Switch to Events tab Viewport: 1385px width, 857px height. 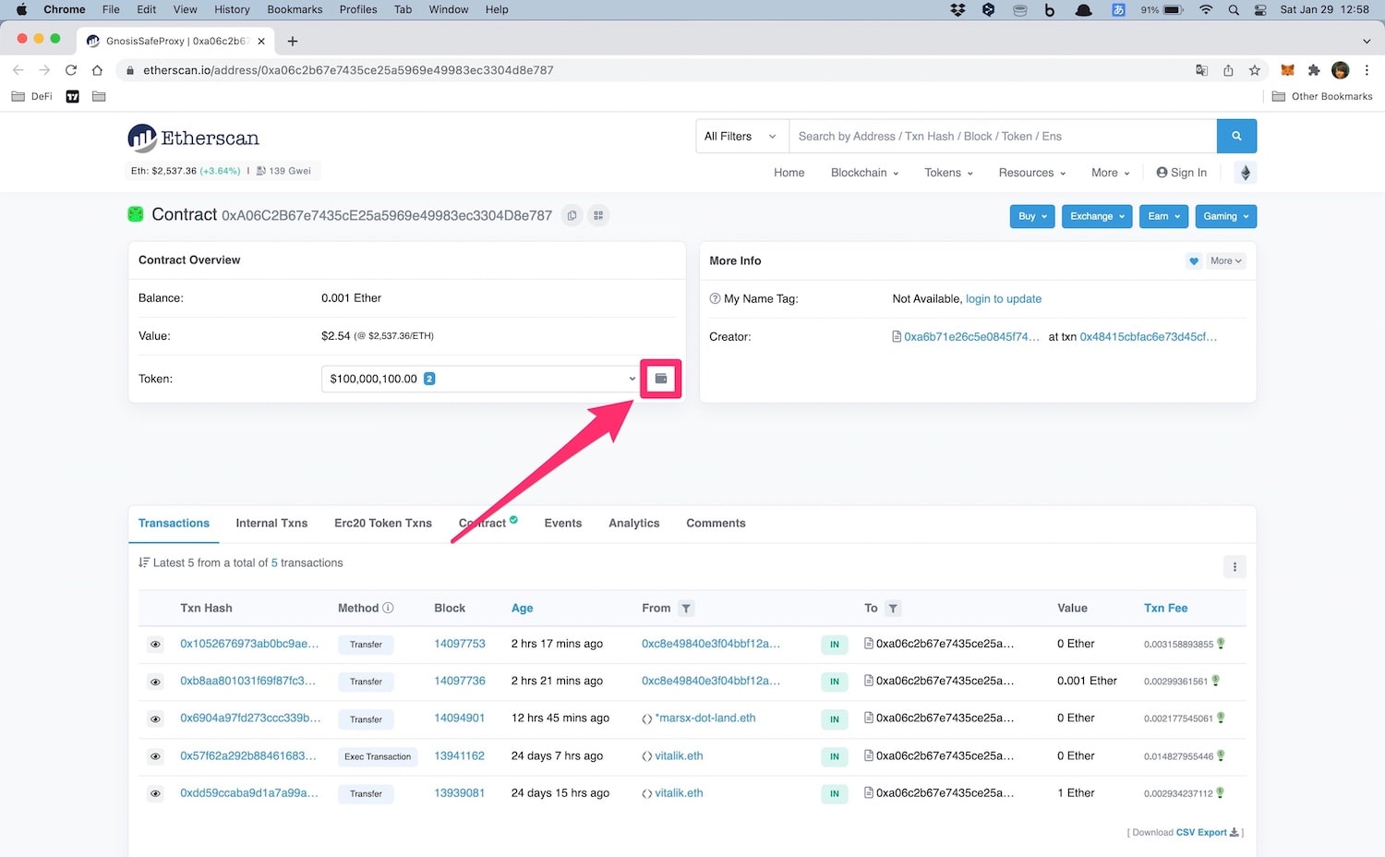click(x=563, y=523)
